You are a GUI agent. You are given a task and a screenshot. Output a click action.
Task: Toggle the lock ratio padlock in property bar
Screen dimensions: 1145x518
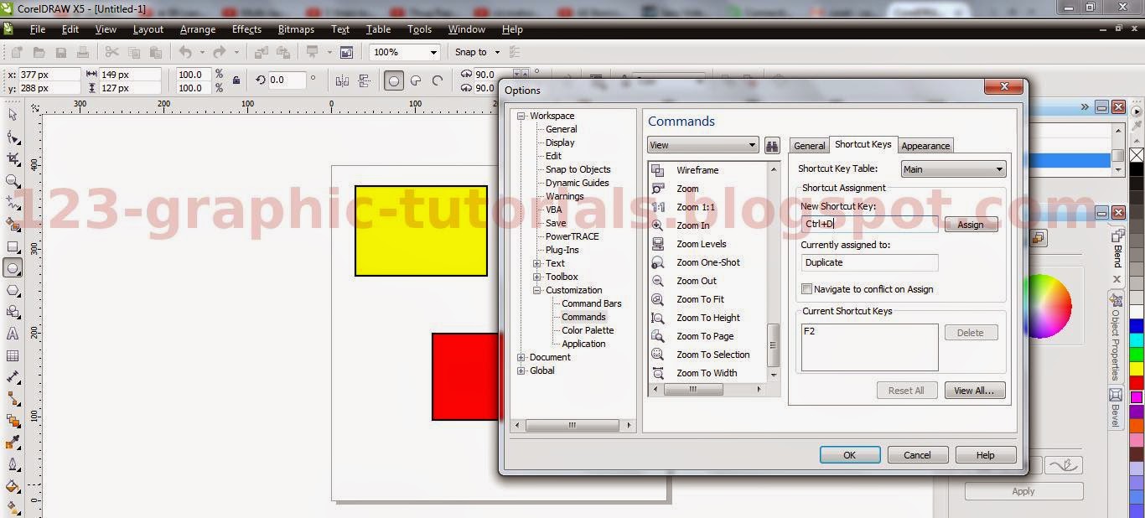(236, 80)
